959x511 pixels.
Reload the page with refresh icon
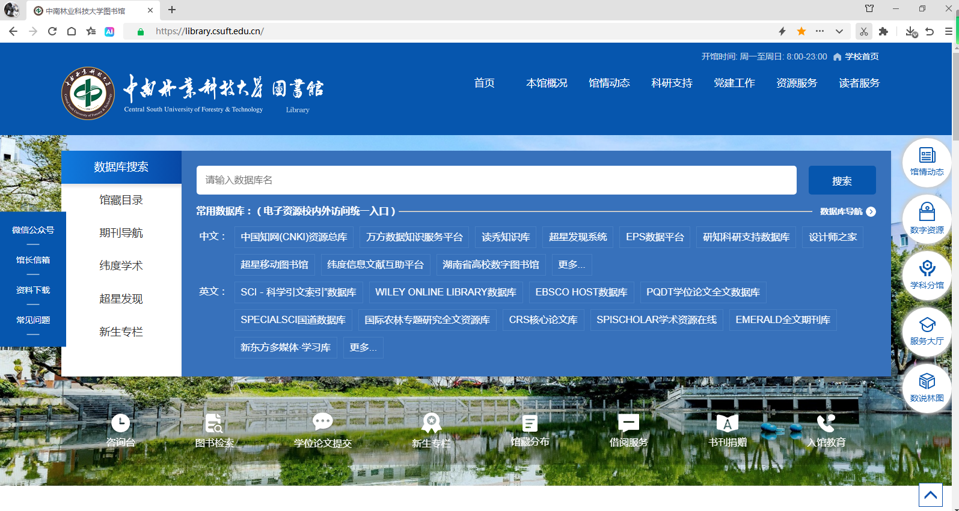(x=52, y=31)
